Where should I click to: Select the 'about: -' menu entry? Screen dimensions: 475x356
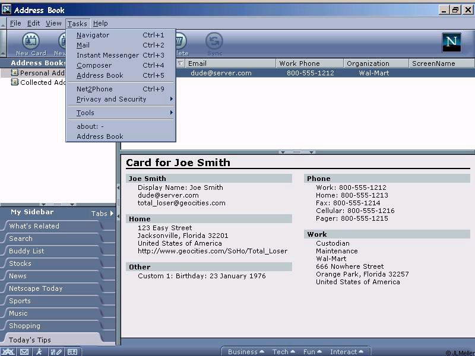coord(121,126)
